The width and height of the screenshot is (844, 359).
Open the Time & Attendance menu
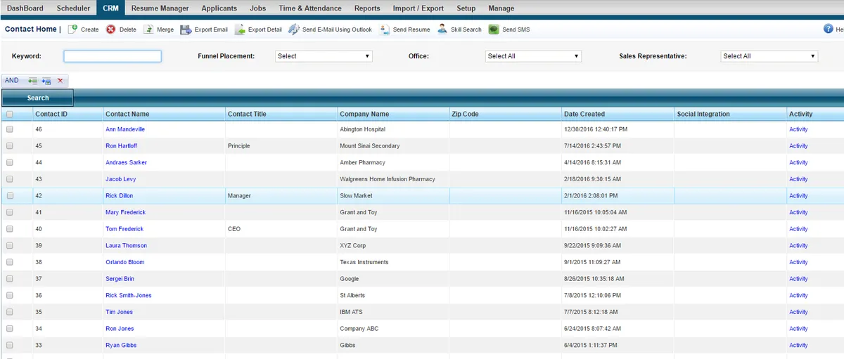pos(309,8)
